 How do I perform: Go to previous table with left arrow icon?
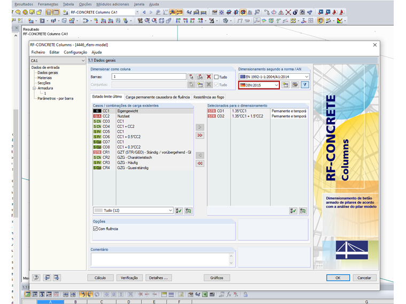pyautogui.click(x=47, y=278)
